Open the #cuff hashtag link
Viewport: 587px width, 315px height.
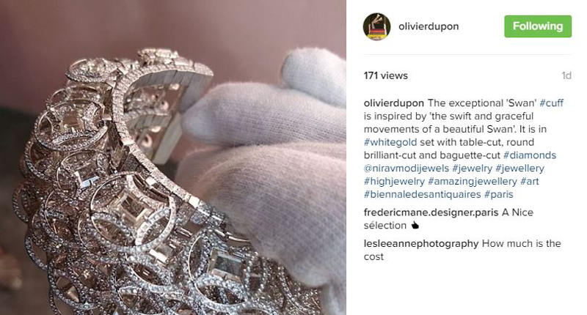[552, 103]
